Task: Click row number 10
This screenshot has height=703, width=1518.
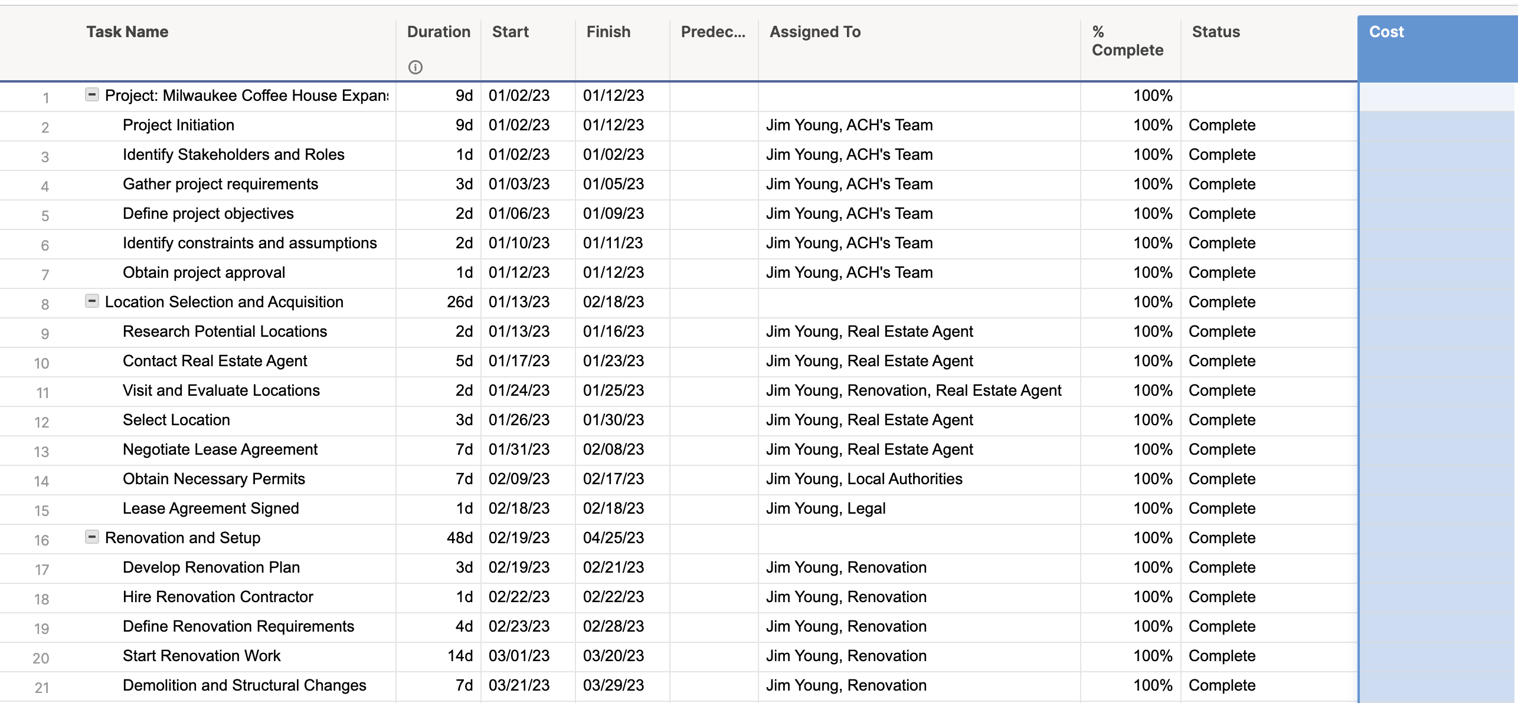Action: tap(41, 363)
